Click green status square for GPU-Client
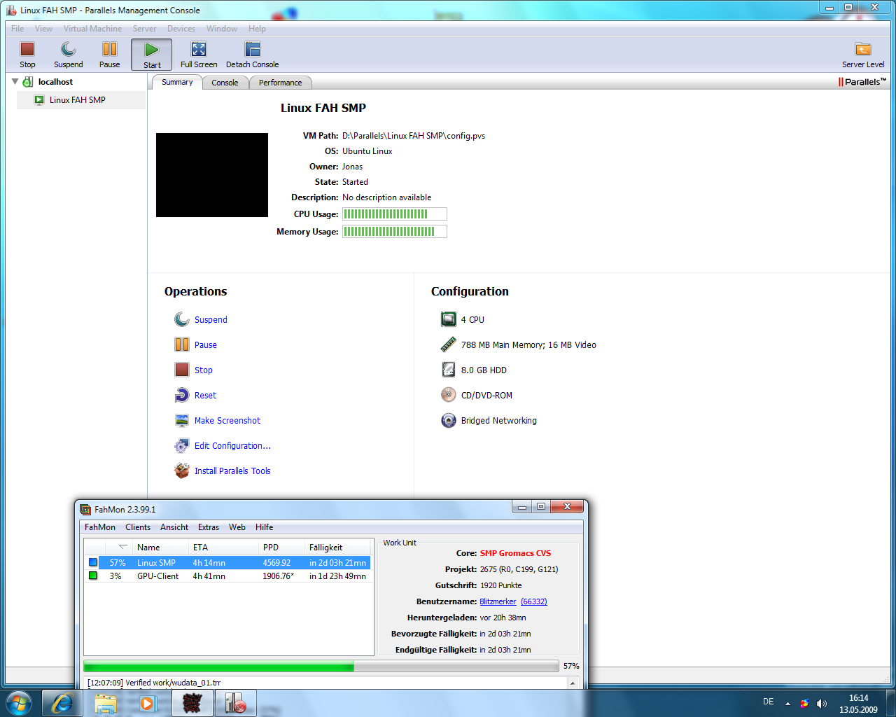Image resolution: width=896 pixels, height=717 pixels. [93, 576]
